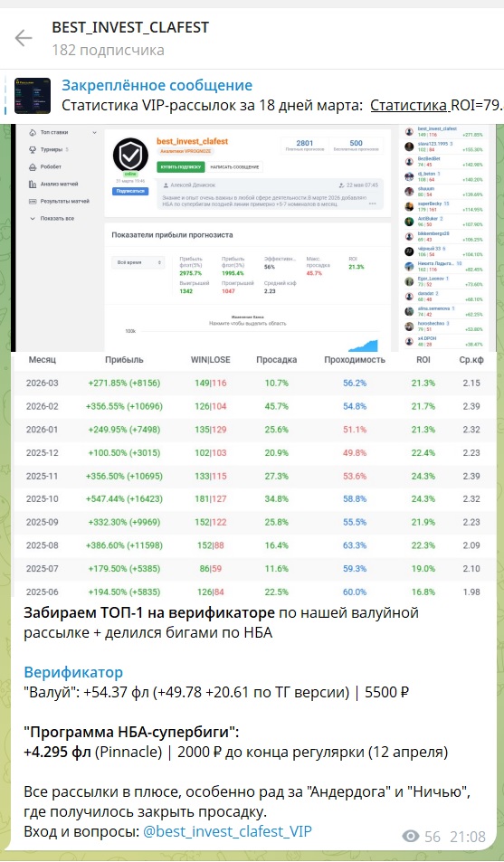504x862 pixels.
Task: Click the best_invest_clafest profile name
Action: (x=192, y=141)
